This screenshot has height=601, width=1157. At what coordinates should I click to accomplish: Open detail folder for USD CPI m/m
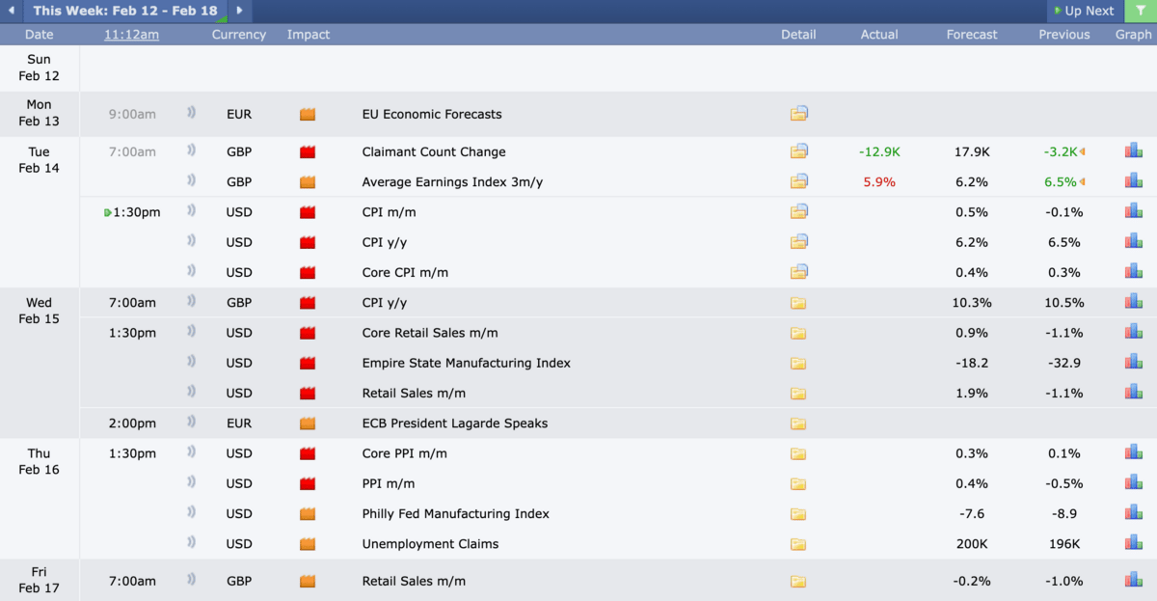pos(798,212)
